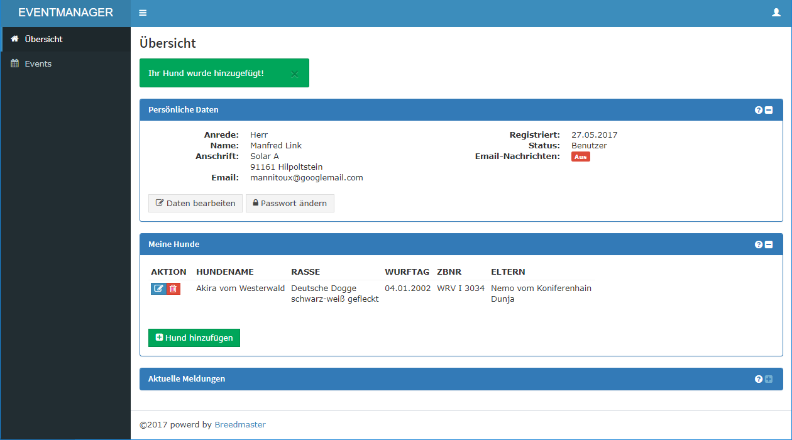This screenshot has width=792, height=440.
Task: Toggle Email-Nachrichten 'Aus' badge
Action: pyautogui.click(x=580, y=157)
